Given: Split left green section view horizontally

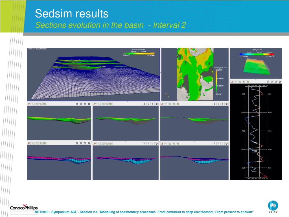Looking at the screenshot, I should tap(77, 104).
